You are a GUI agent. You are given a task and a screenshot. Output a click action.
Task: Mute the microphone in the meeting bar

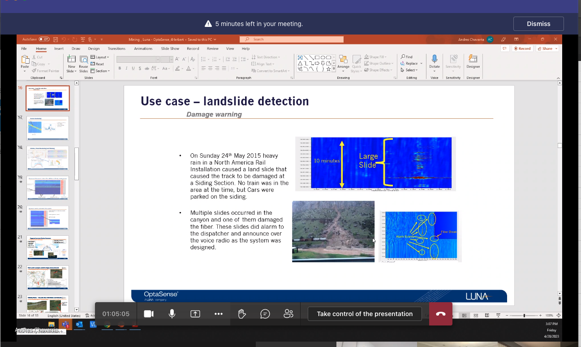(x=172, y=314)
